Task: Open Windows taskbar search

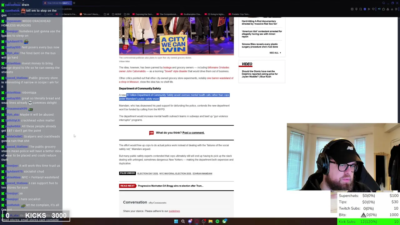Action: 183,222
